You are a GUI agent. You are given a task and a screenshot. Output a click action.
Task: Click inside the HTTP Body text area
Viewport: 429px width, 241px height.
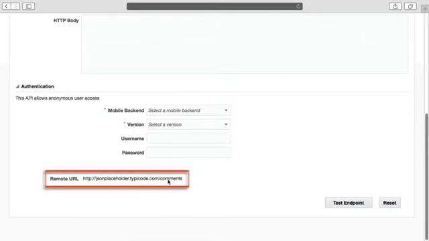click(244, 44)
